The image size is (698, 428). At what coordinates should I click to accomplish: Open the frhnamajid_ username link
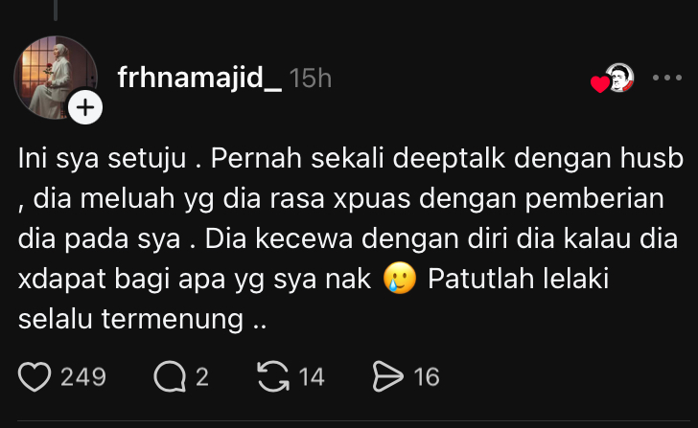point(199,78)
